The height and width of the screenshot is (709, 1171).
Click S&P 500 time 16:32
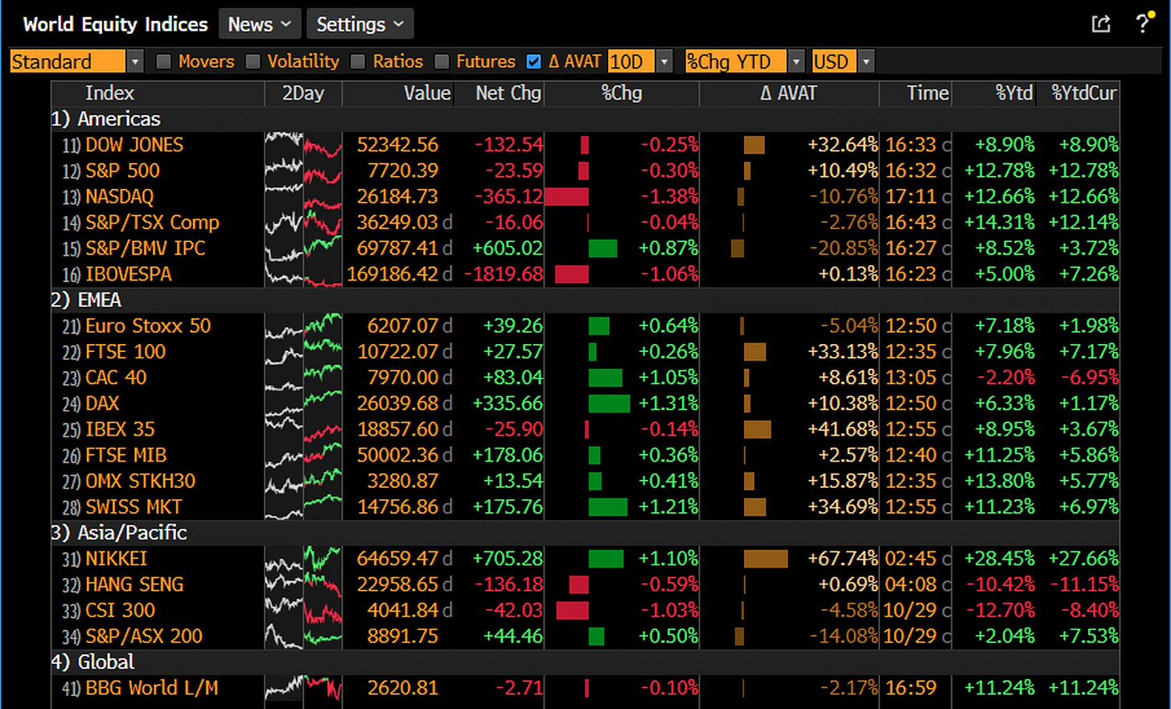(x=911, y=170)
